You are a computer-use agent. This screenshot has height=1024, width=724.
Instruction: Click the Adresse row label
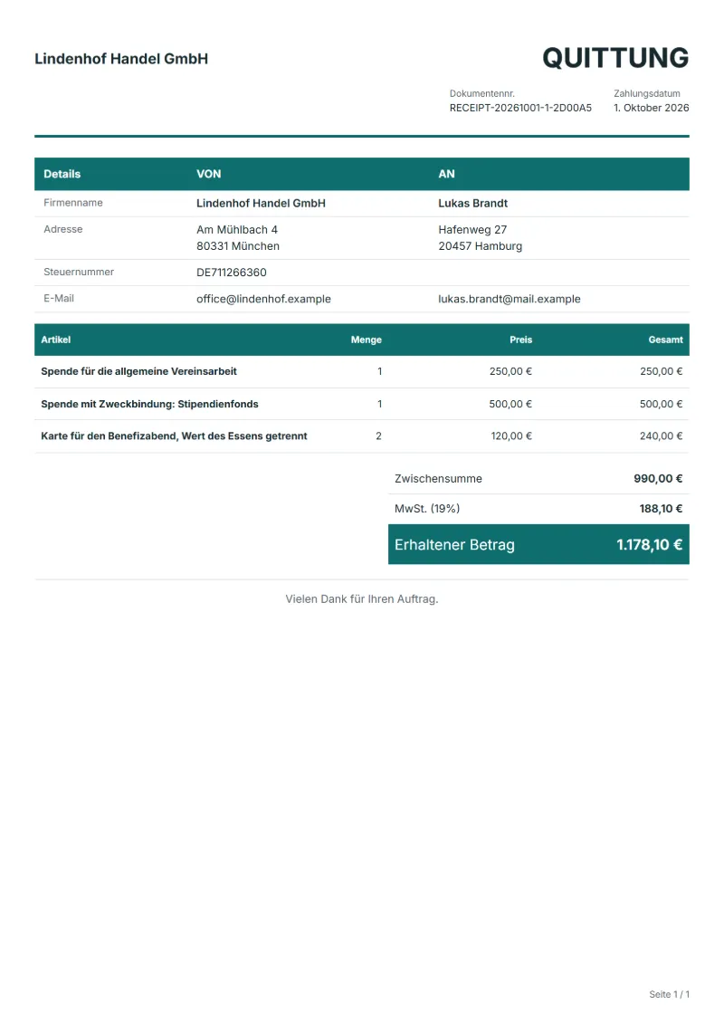click(63, 229)
